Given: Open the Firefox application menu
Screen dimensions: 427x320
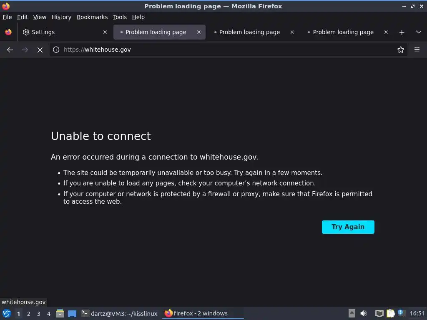Looking at the screenshot, I should point(417,50).
